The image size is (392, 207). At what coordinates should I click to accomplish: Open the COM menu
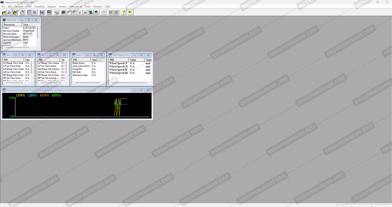(x=29, y=7)
